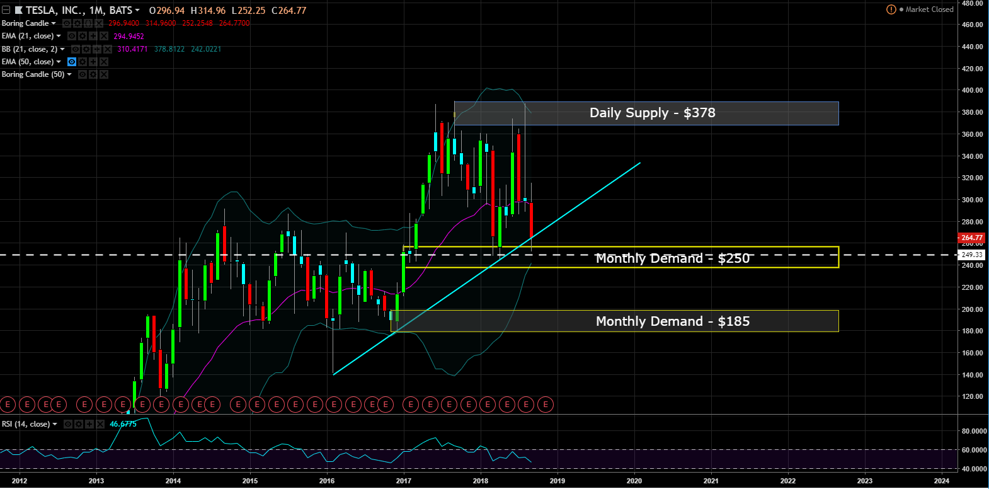The image size is (989, 489).
Task: Click the 80.0000 RSI scale label
Action: (x=974, y=431)
